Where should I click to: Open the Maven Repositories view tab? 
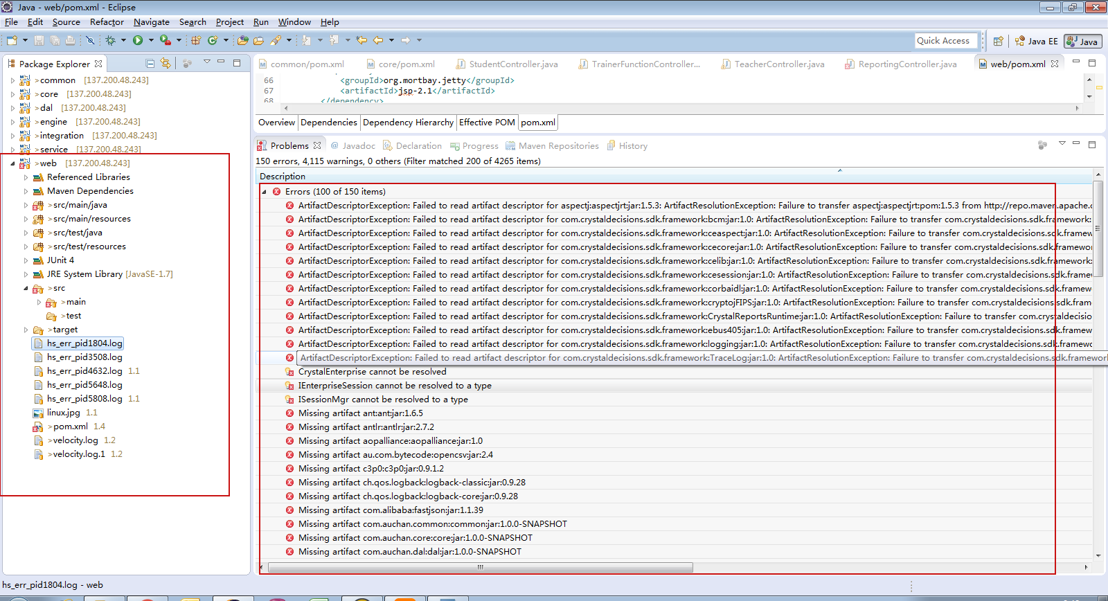coord(552,146)
